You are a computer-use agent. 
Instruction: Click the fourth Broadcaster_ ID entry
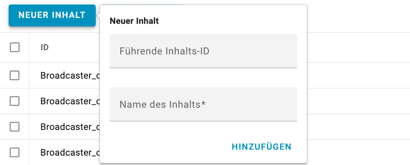pos(70,152)
